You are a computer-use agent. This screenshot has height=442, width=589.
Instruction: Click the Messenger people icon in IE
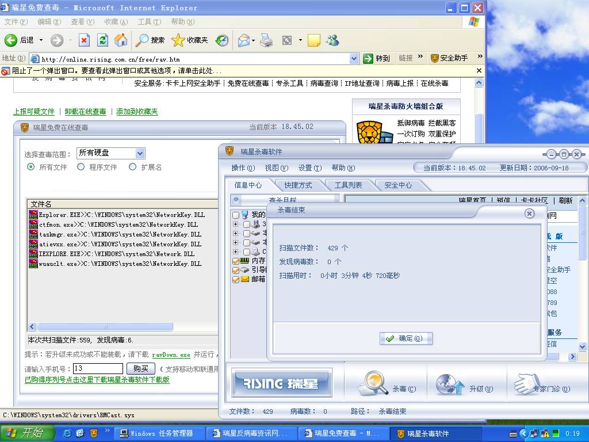[x=333, y=40]
